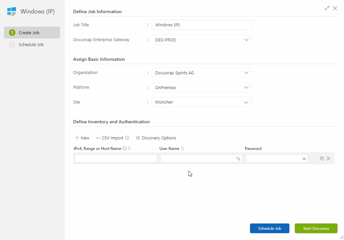
Task: Expand the Platform dropdown
Action: [x=246, y=87]
